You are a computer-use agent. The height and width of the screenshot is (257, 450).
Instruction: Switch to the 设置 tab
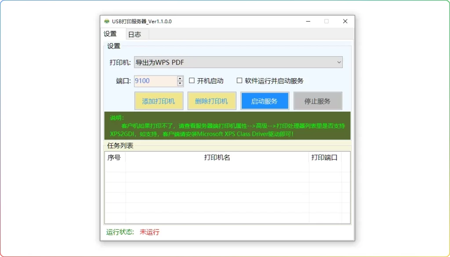[113, 34]
